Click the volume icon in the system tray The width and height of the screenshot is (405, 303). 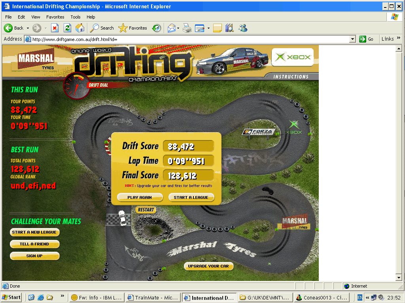point(381,297)
